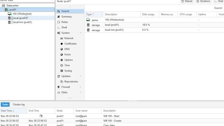Click the 'Nov 28 22:08:52' start time
Screen dimensions: 224x126
(10, 121)
